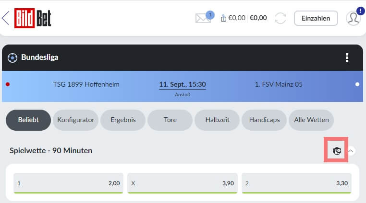Click the cash-out icon beside Spielwette
Viewport: 366px width, 203px height.
click(337, 151)
